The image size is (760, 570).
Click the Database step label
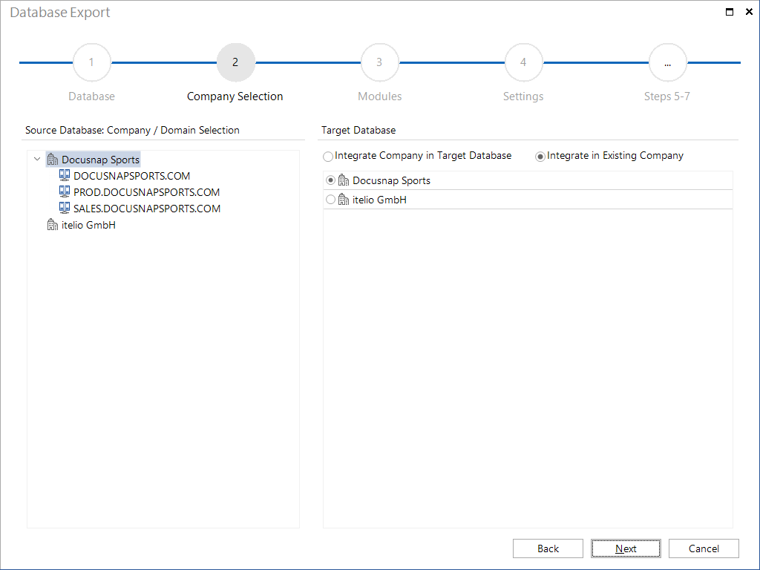point(91,96)
